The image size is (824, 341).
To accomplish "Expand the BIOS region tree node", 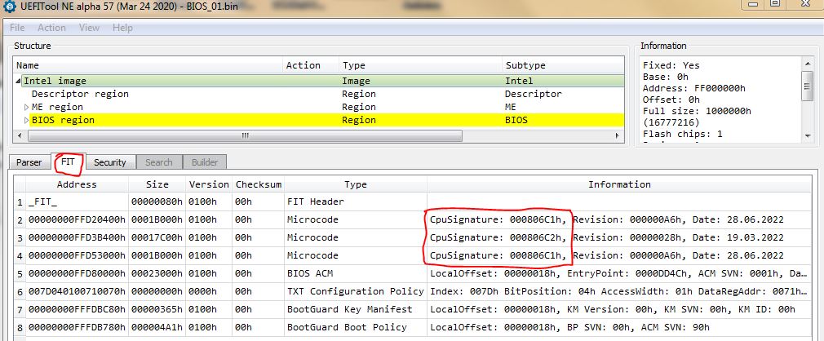I will [x=27, y=120].
